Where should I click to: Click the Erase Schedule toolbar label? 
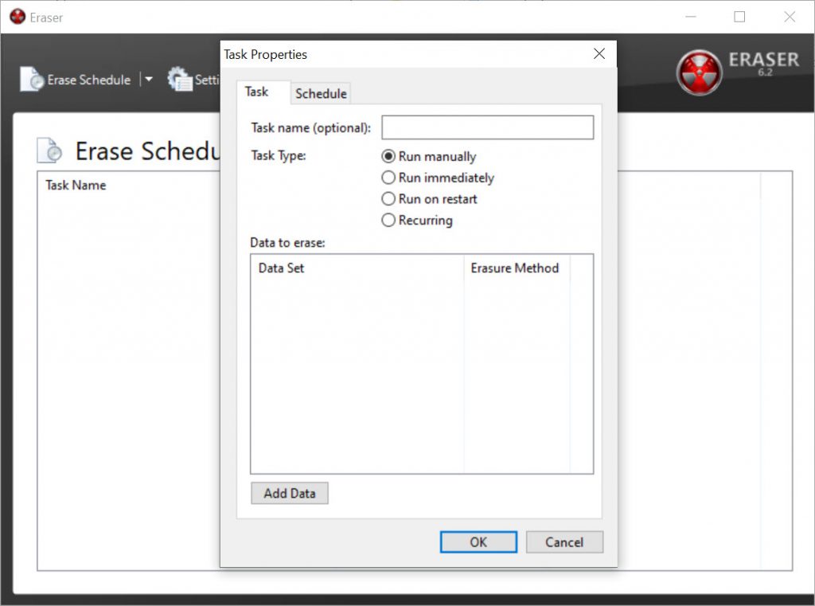point(89,80)
